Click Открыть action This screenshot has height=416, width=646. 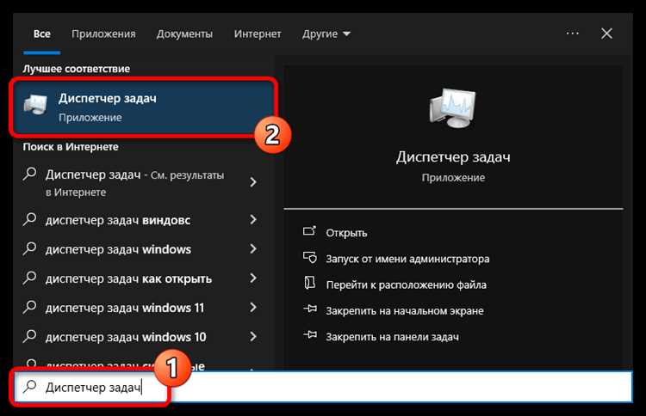pyautogui.click(x=346, y=233)
